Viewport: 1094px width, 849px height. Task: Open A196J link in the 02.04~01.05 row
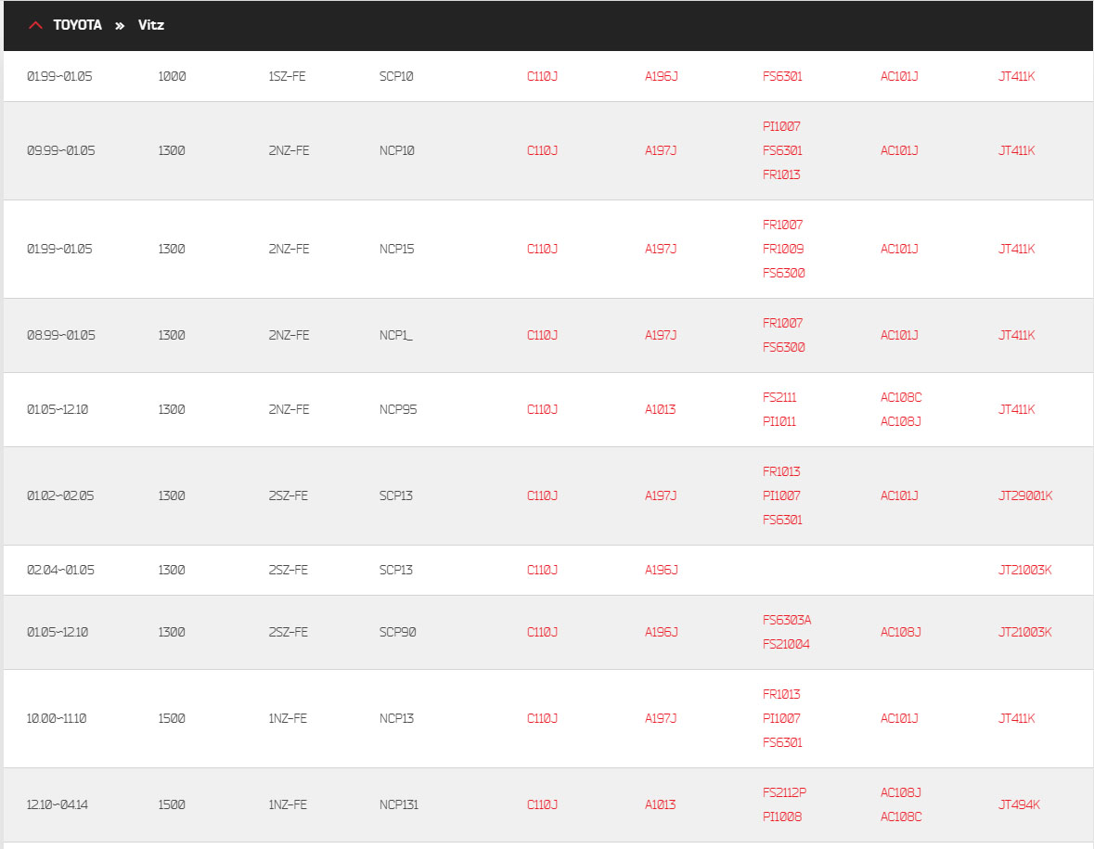point(661,570)
